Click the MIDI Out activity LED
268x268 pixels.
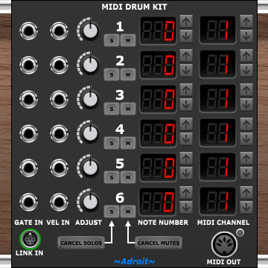[x=240, y=232]
